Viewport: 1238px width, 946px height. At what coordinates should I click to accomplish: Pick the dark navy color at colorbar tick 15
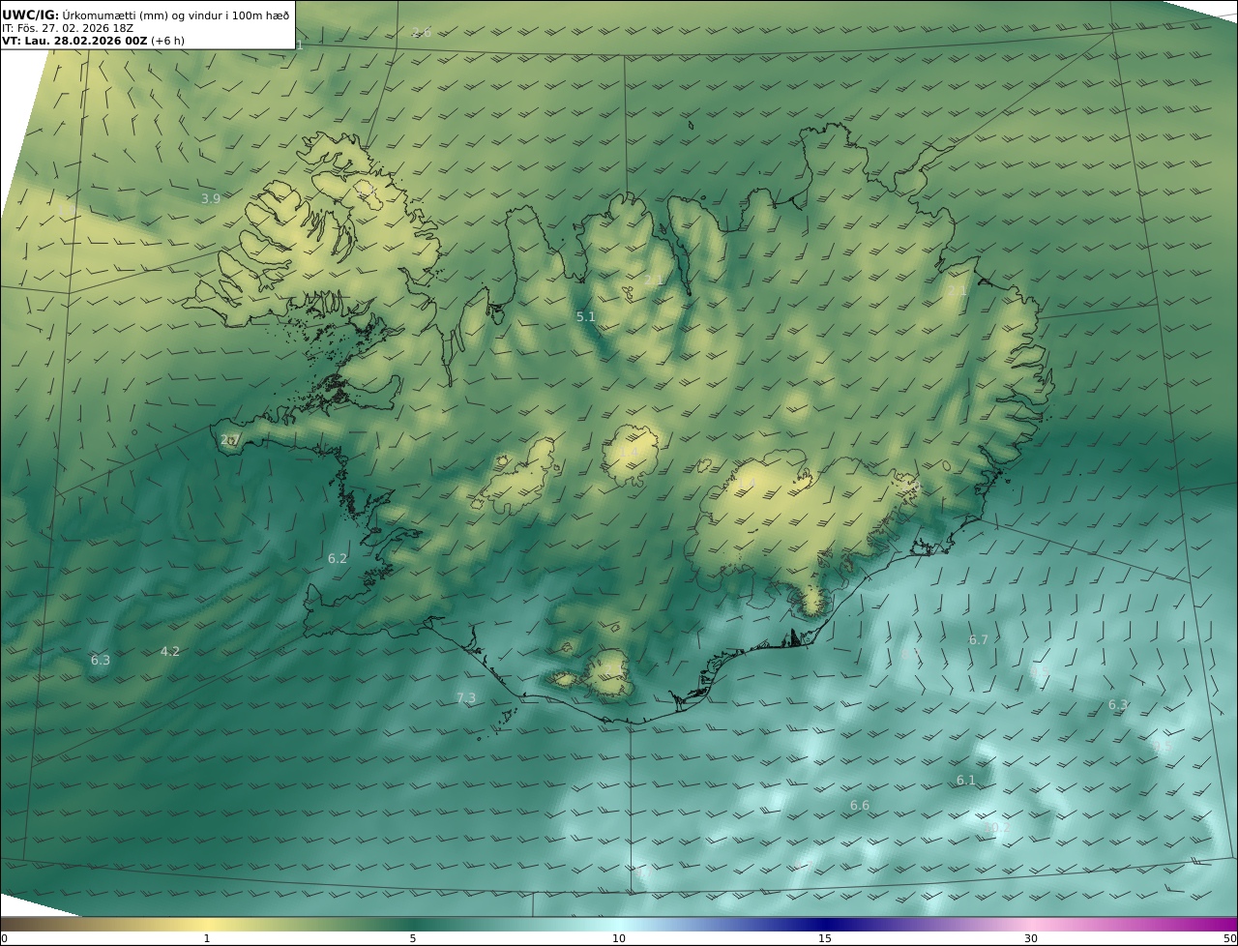point(825,924)
